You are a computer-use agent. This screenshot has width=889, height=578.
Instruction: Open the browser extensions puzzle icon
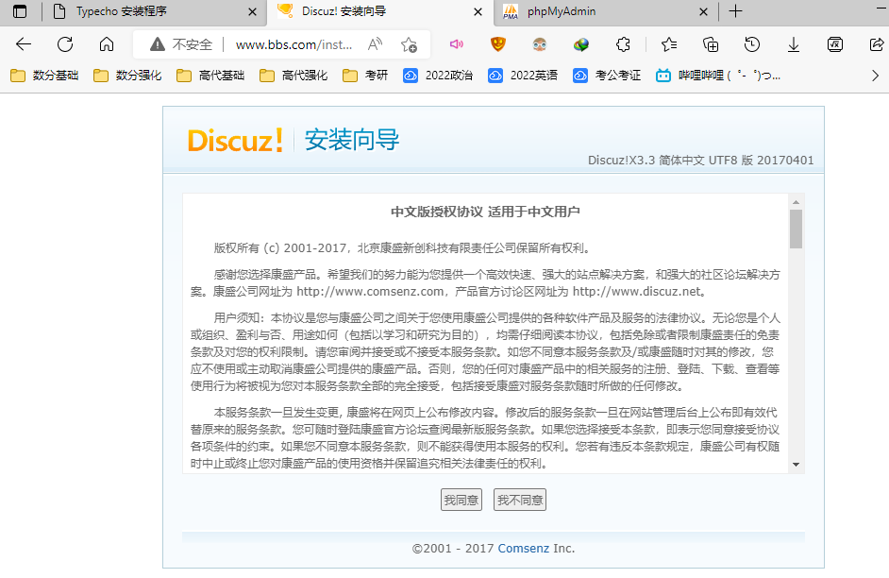click(x=623, y=44)
